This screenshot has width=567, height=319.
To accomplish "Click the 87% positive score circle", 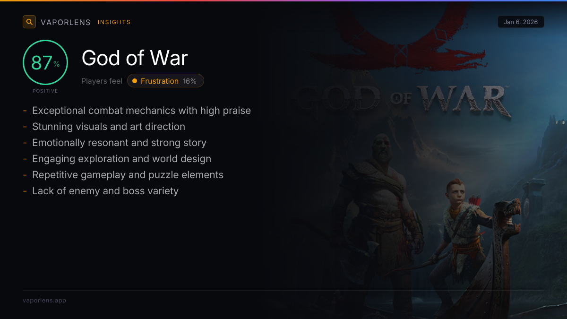I will (x=45, y=62).
